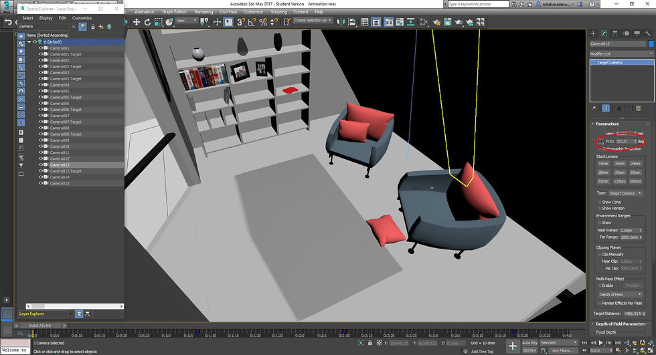This screenshot has width=656, height=355.
Task: Open the Modifier List dropdown
Action: pos(621,54)
